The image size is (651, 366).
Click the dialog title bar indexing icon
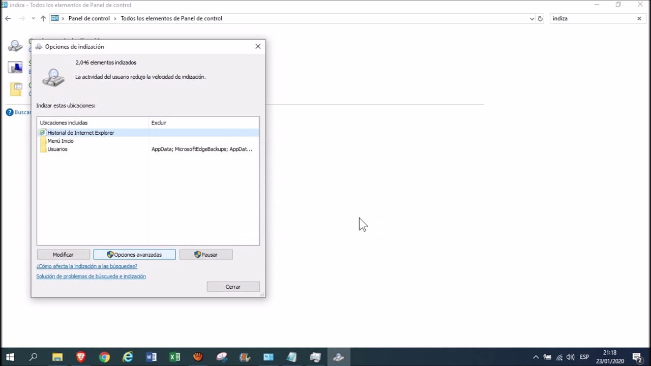tap(39, 46)
